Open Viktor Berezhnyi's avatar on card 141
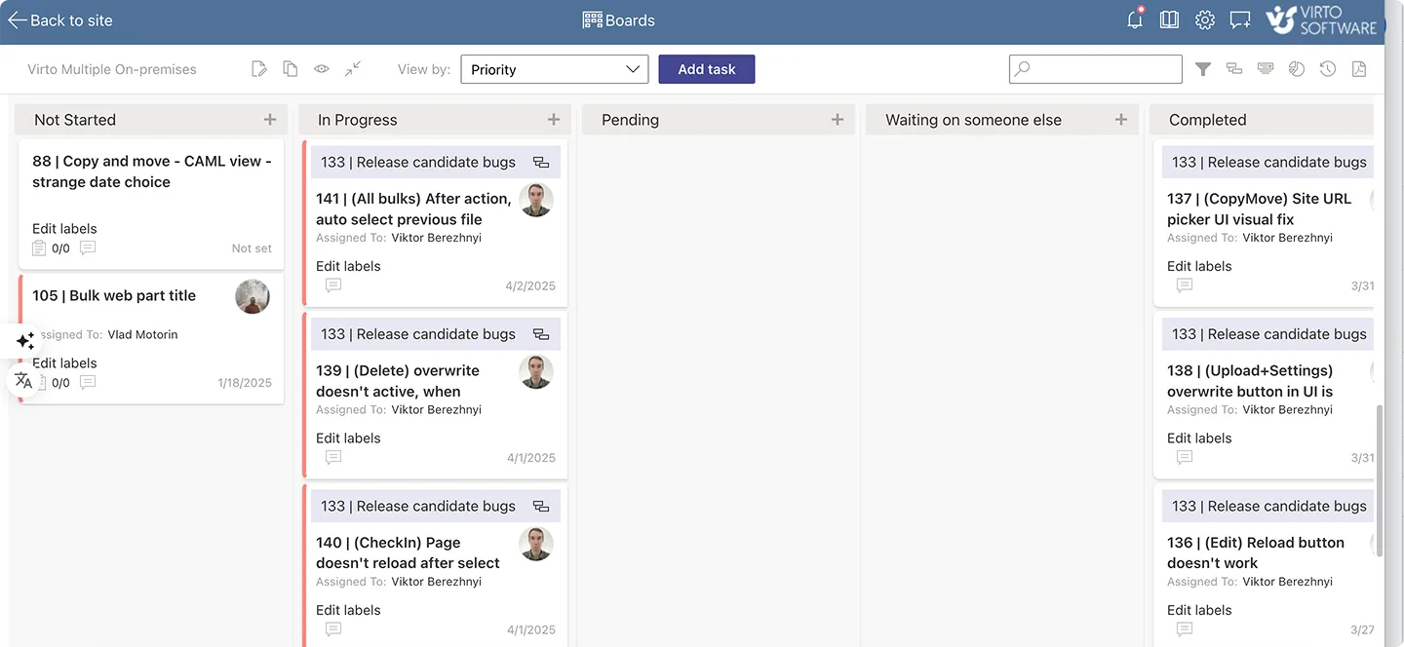 coord(536,199)
